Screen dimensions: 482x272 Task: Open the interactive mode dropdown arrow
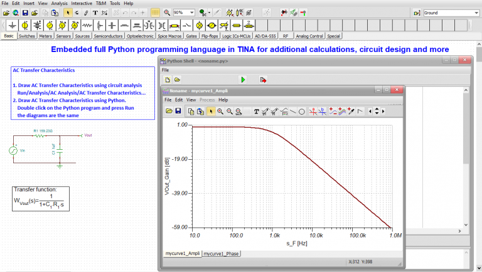tap(210, 13)
